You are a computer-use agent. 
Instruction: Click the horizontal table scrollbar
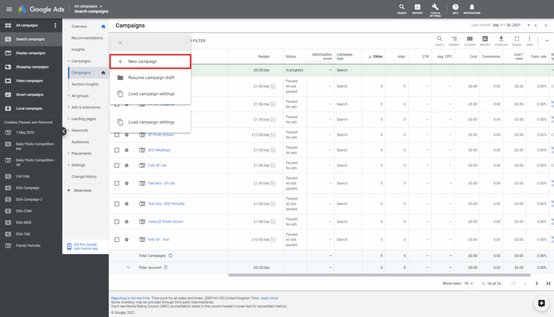(379, 275)
